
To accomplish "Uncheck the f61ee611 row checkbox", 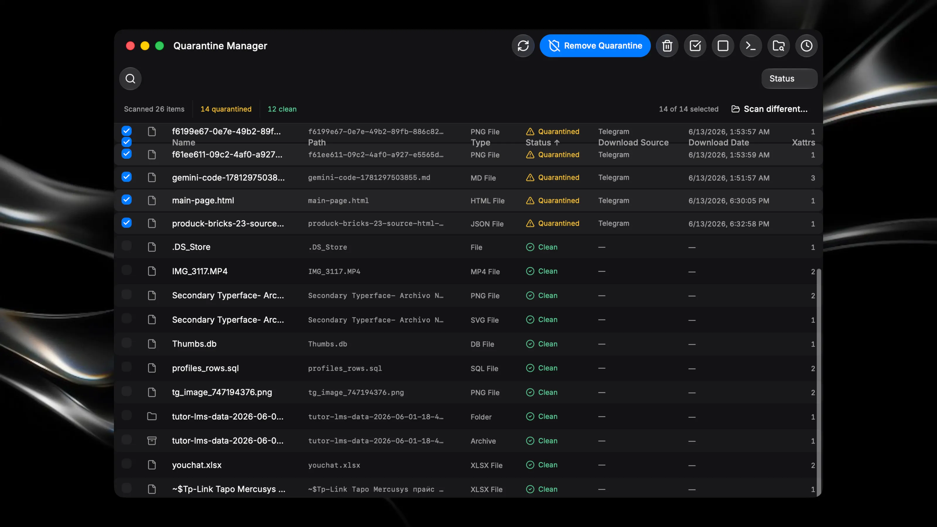I will pos(126,154).
